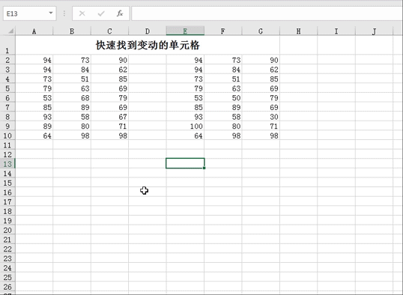The width and height of the screenshot is (403, 295).
Task: Click cell A9 containing 89
Action: (x=34, y=126)
